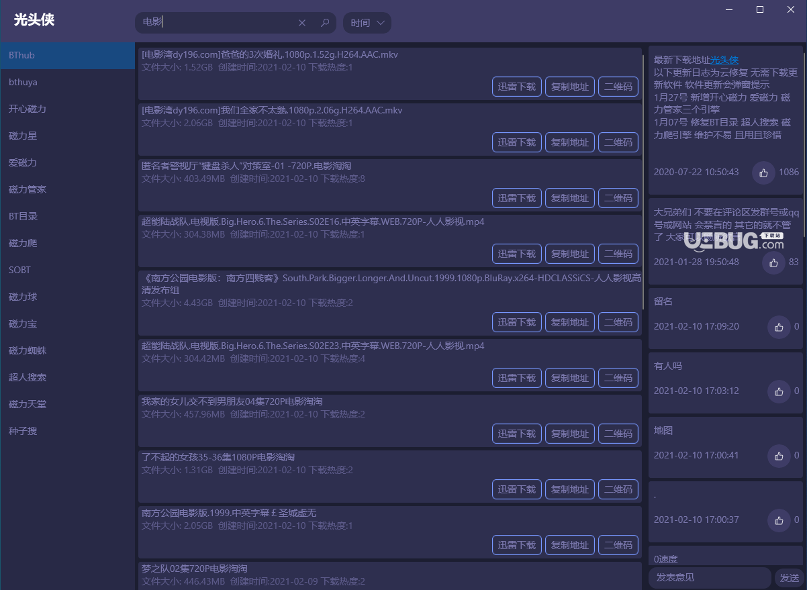Click title [电影湾dy196.com]爸爸的3次婚礼

(270, 54)
